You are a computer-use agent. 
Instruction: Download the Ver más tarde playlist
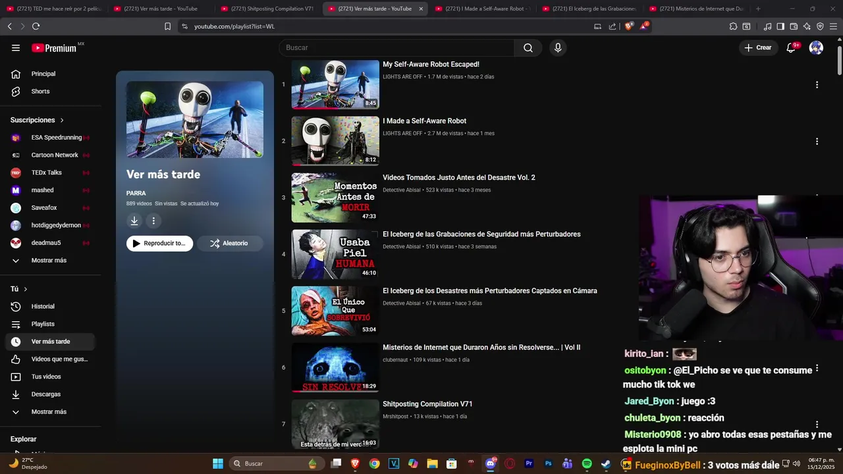click(x=134, y=221)
